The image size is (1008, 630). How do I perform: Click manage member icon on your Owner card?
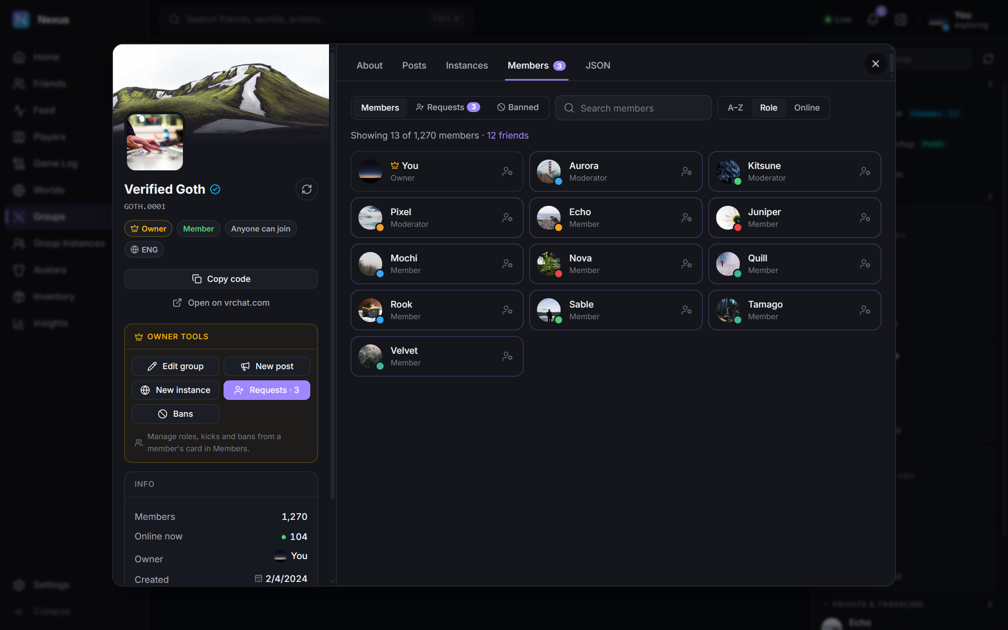pyautogui.click(x=507, y=171)
